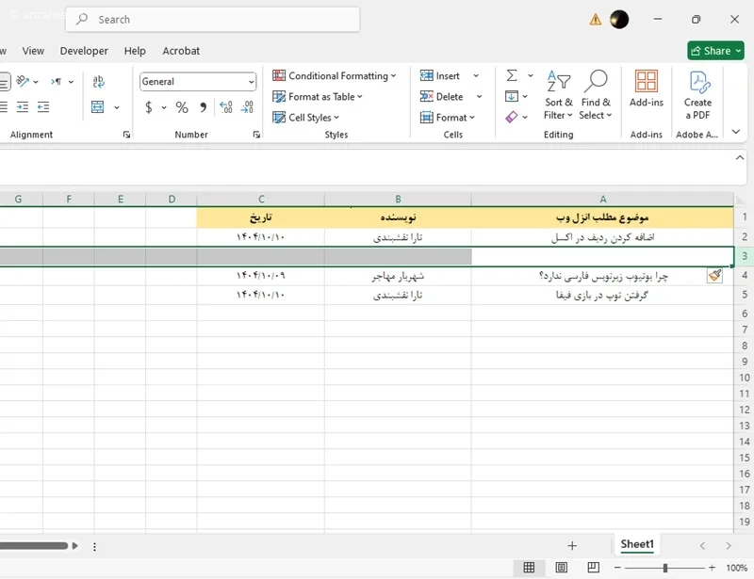Click the sheet tab options dots
The image size is (754, 579).
click(x=95, y=546)
